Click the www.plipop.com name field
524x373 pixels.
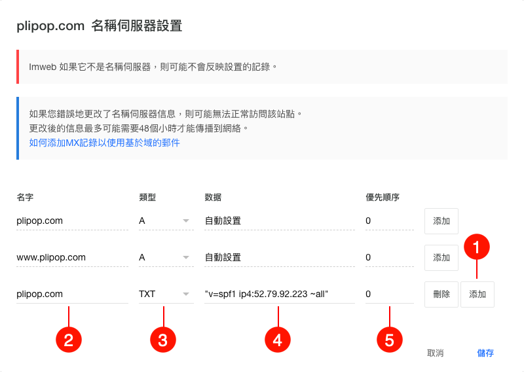coord(72,257)
